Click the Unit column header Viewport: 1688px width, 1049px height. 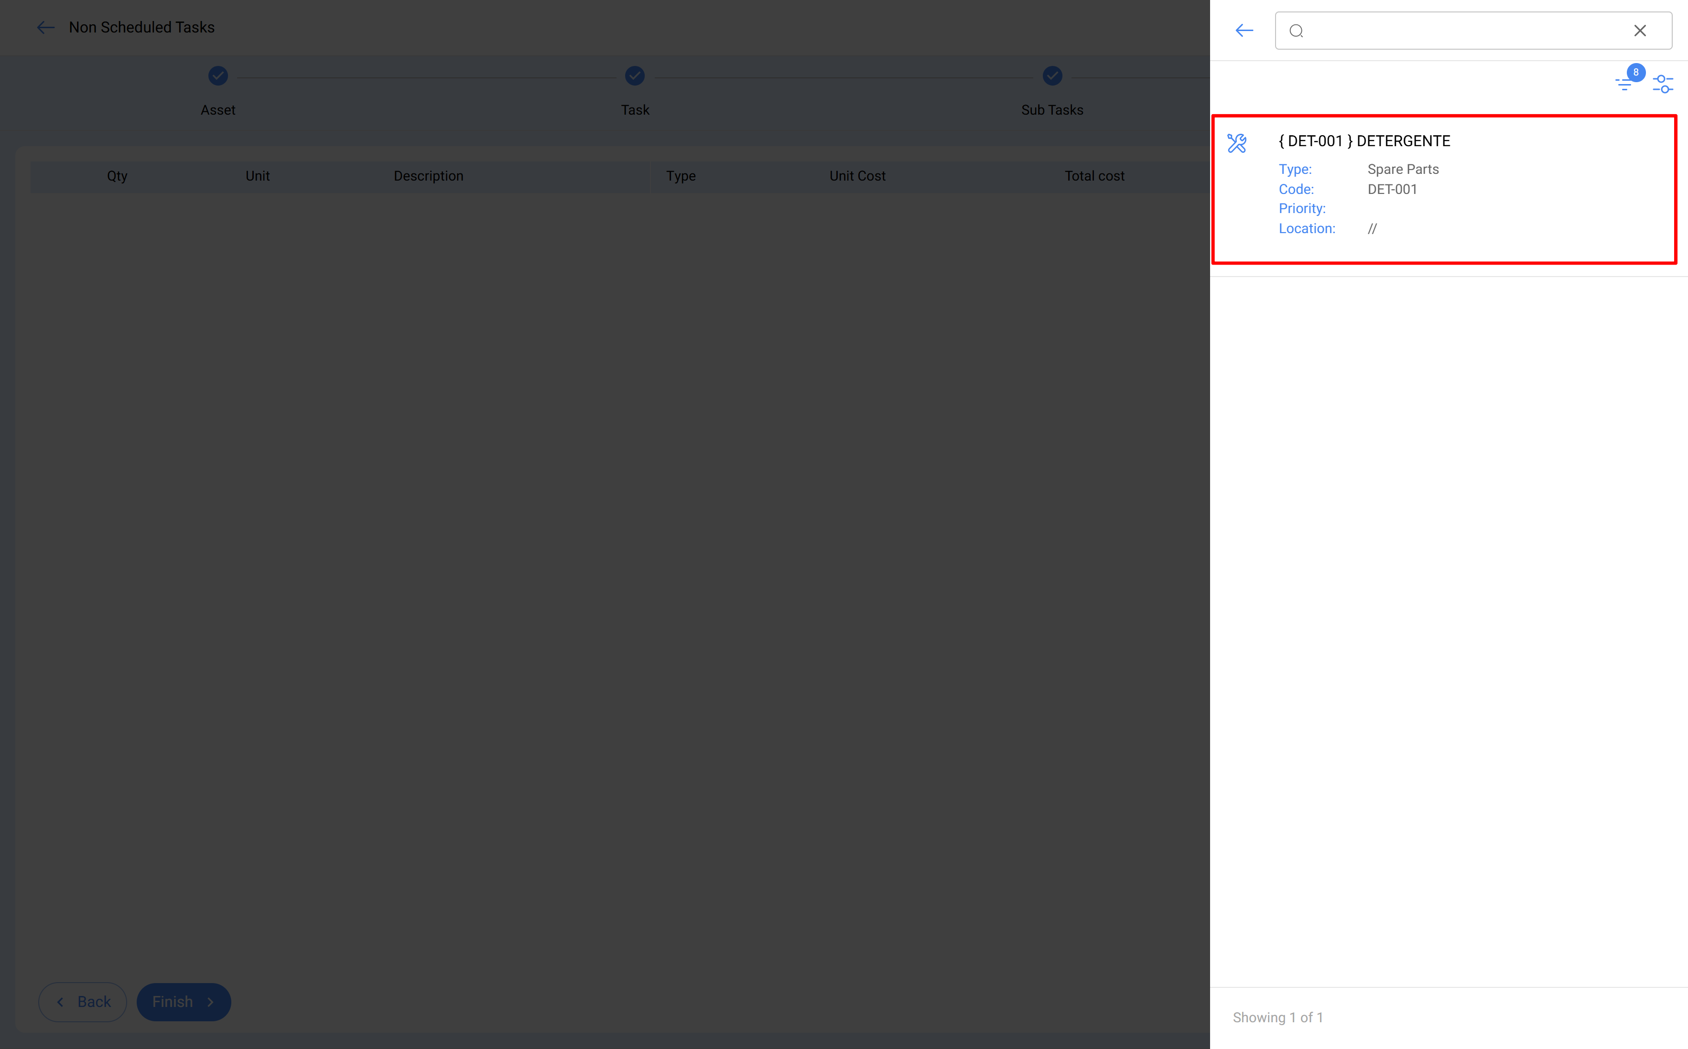coord(258,176)
